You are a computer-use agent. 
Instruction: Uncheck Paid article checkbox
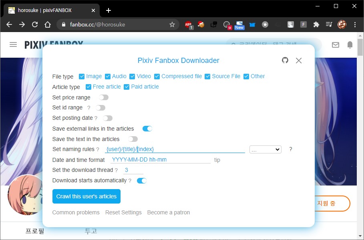pos(127,87)
